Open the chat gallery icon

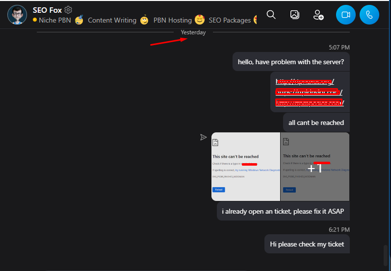coord(295,15)
